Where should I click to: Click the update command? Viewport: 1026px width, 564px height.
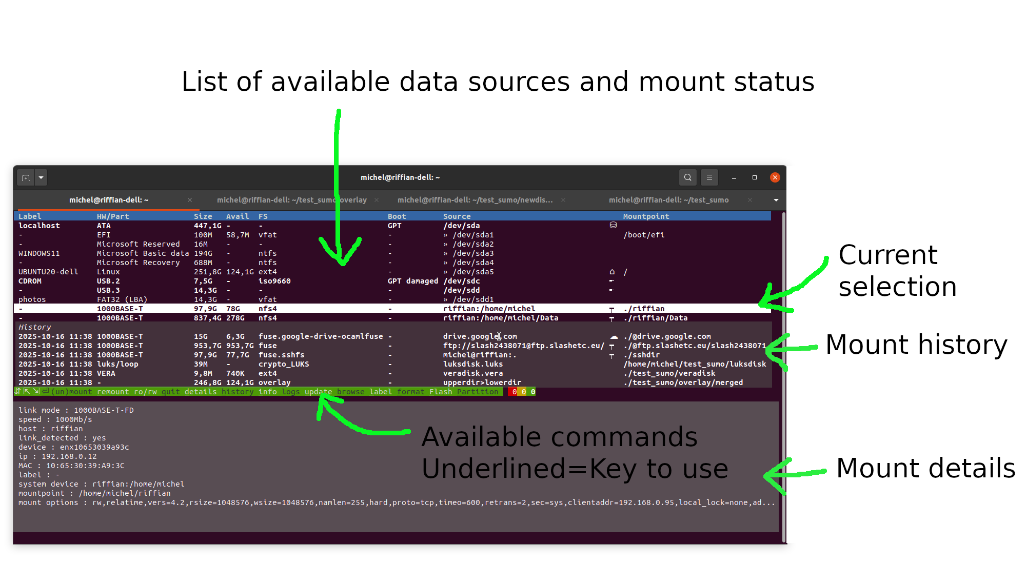pos(319,392)
